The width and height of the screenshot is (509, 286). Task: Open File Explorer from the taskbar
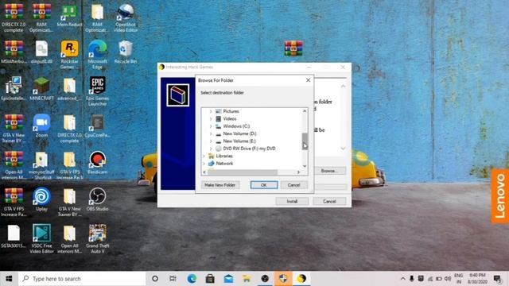tap(247, 279)
